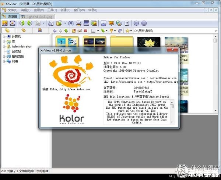The width and height of the screenshot is (221, 180).
Task: Select 回收站 in the folder tree
Action: [x=16, y=51]
